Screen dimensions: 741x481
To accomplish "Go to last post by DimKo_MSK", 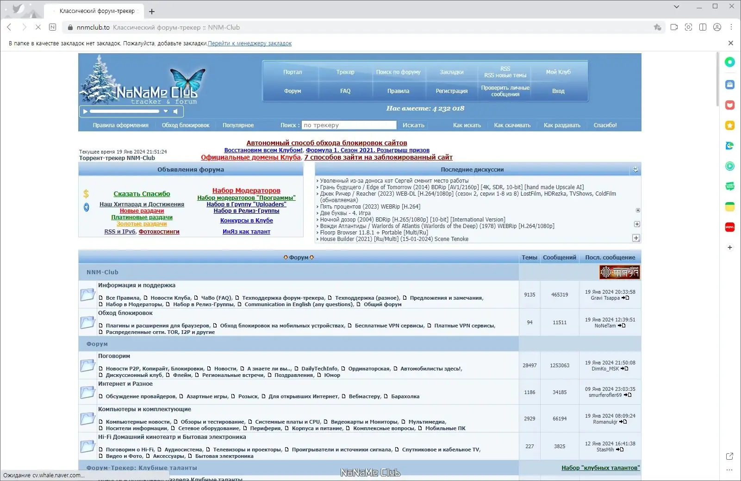I will [624, 369].
